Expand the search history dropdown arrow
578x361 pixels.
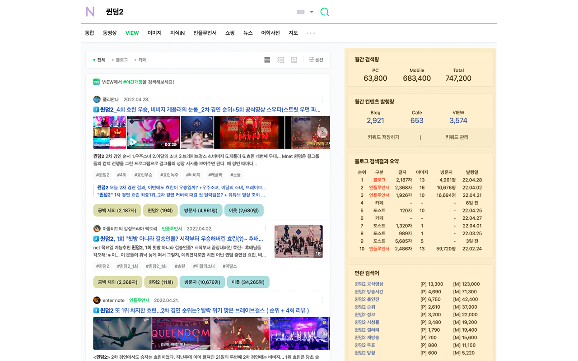point(312,12)
